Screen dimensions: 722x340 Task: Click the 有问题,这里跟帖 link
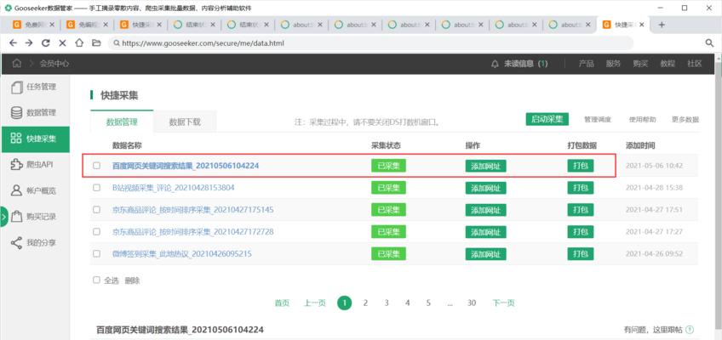653,330
